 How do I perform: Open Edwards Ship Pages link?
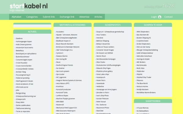tap(103, 68)
